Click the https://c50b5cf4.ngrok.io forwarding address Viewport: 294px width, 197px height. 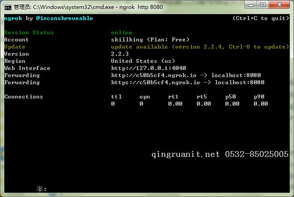(155, 82)
